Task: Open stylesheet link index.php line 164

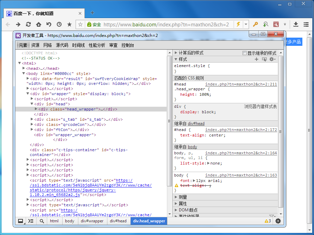Action: coord(241,153)
